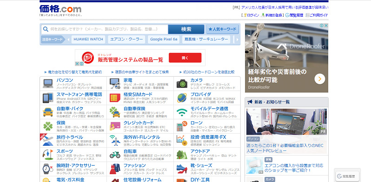The image size is (371, 182).
Task: Click the camera icon for カメラ category
Action: pyautogui.click(x=182, y=84)
